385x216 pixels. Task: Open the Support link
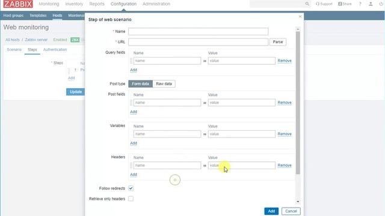coord(324,4)
